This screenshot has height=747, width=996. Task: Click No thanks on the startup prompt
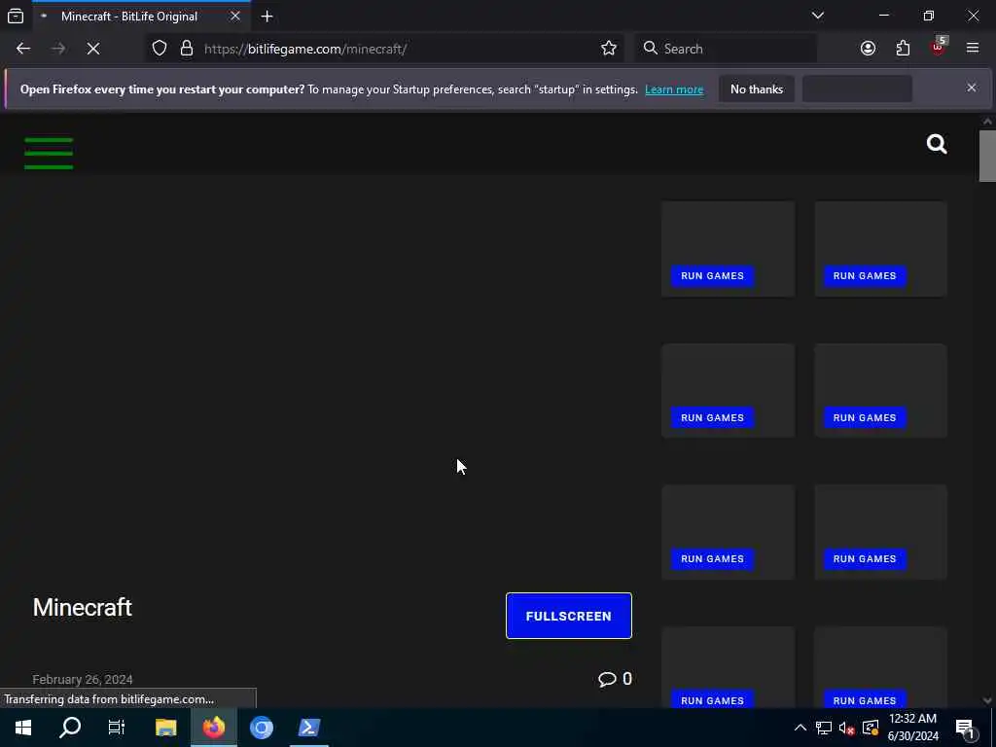[757, 89]
